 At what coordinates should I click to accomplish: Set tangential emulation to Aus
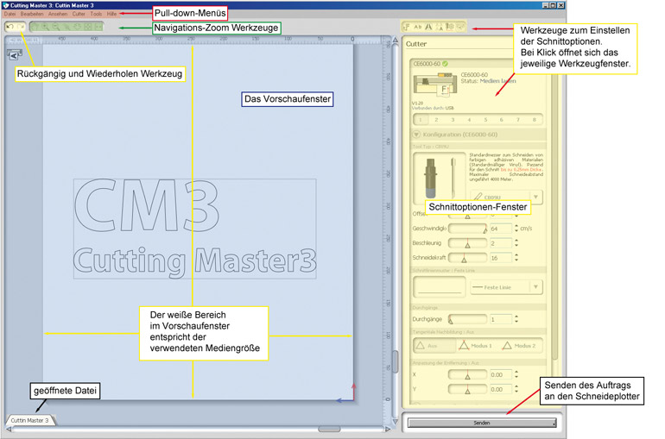coord(434,346)
